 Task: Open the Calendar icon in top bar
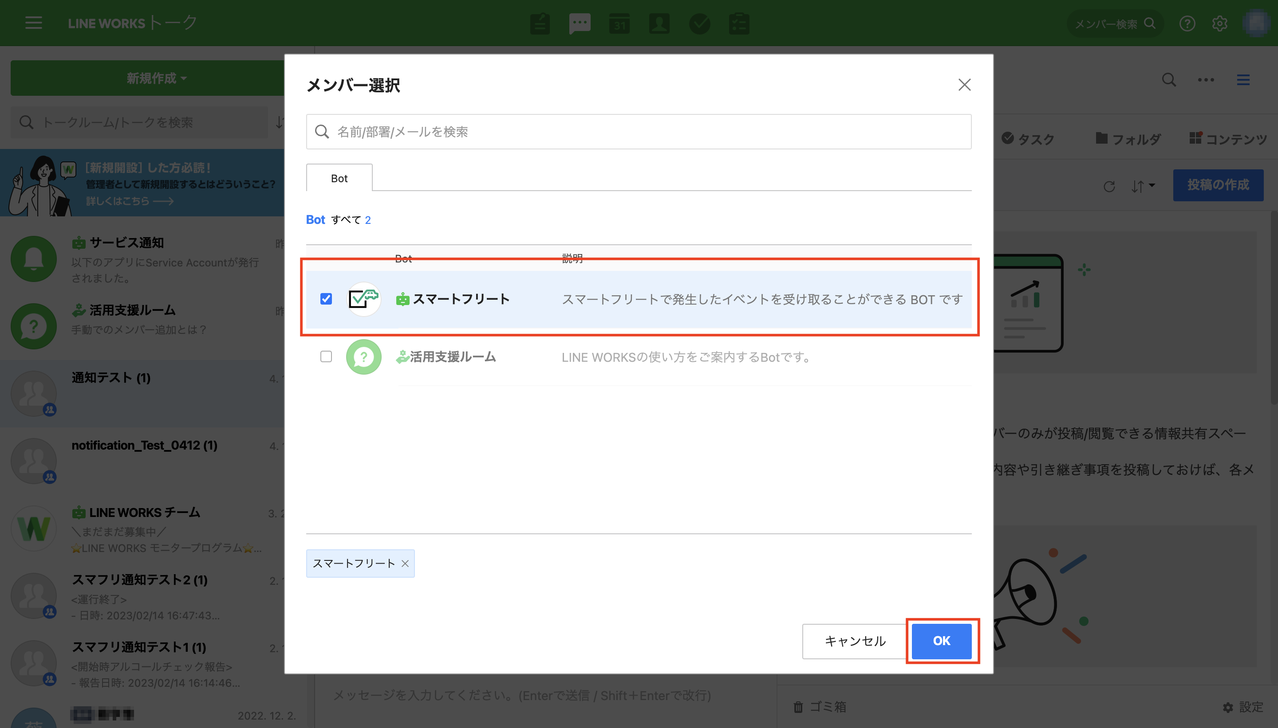click(619, 23)
